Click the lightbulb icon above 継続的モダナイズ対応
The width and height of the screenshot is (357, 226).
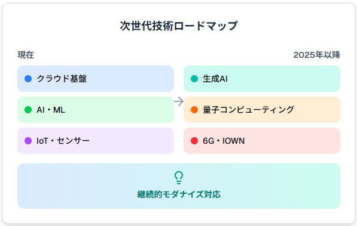179,178
